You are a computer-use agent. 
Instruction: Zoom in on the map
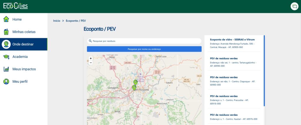[91, 58]
